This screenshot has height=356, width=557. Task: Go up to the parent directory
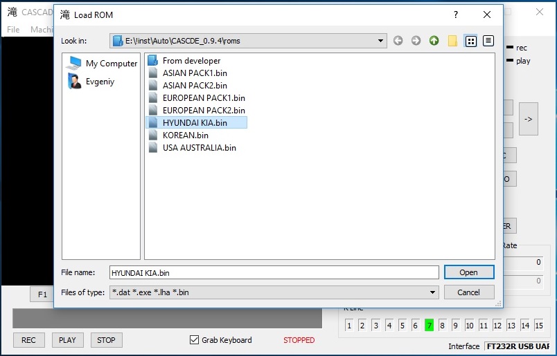pyautogui.click(x=434, y=41)
